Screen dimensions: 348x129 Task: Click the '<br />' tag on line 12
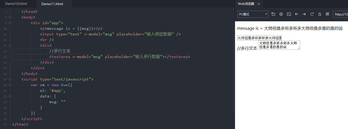click(47, 40)
